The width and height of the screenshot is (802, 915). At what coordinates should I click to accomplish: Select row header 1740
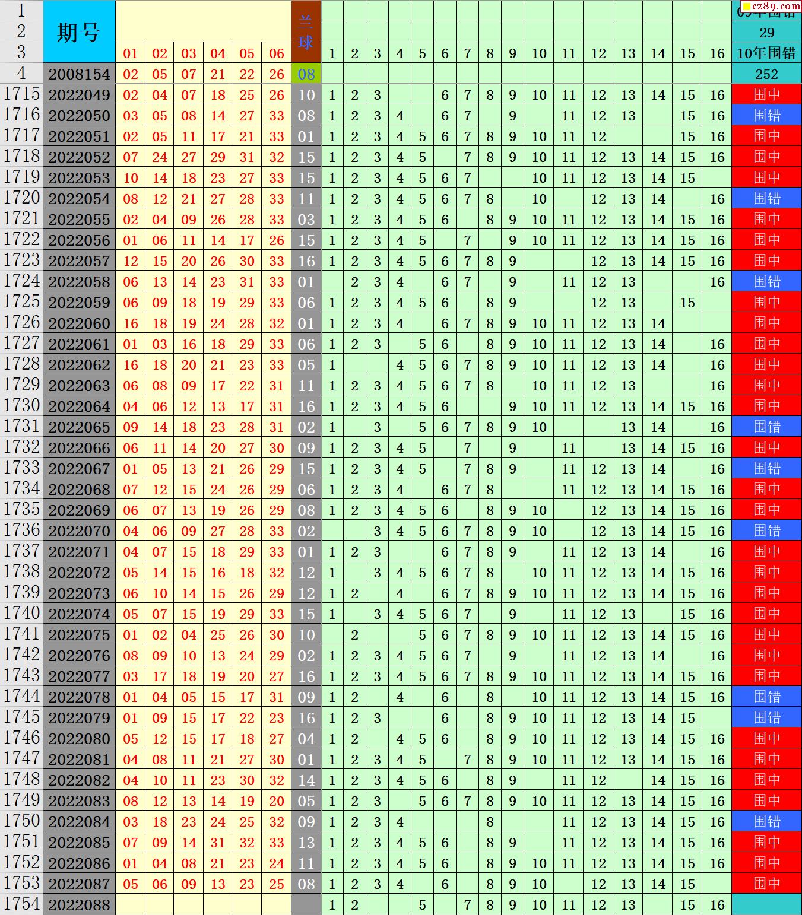coord(21,614)
